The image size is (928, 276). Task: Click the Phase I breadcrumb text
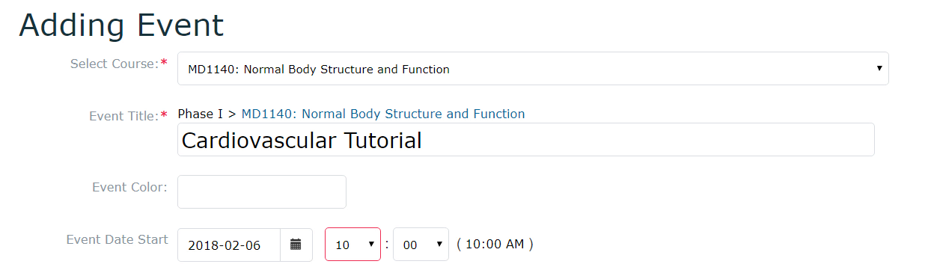click(x=201, y=114)
